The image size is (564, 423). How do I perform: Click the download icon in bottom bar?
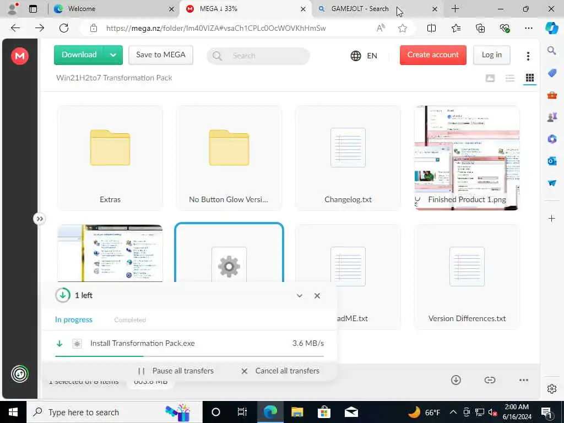[x=456, y=380]
